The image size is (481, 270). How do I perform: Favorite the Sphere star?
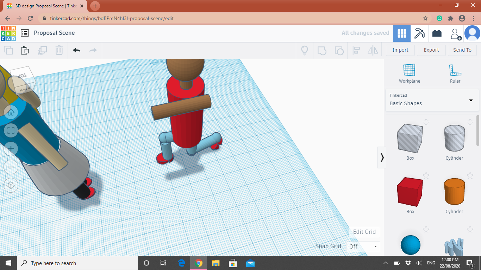click(426, 229)
